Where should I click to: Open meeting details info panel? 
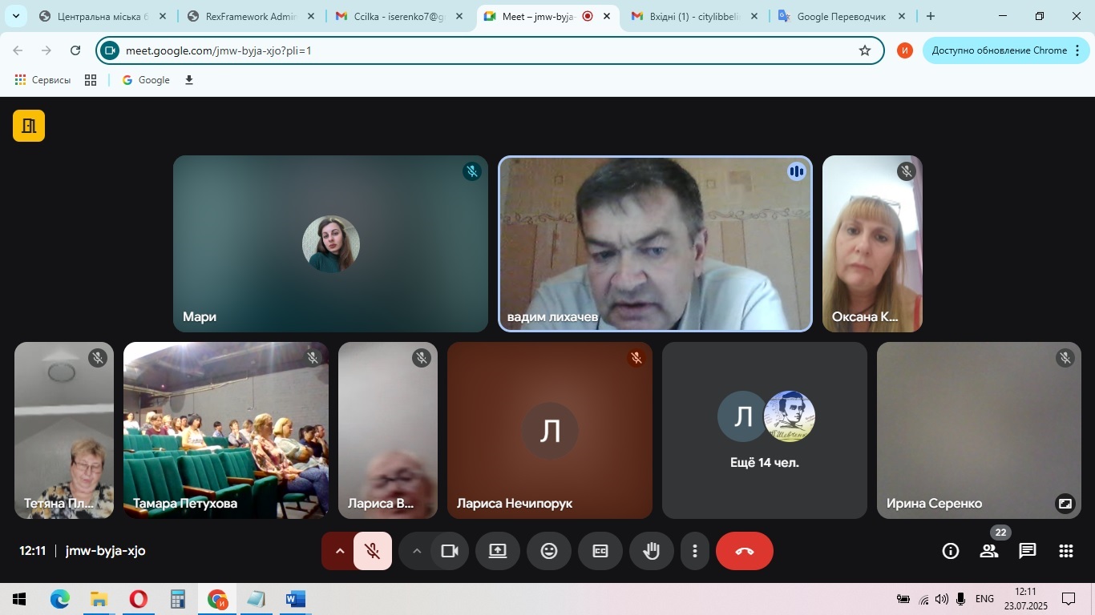(x=950, y=551)
